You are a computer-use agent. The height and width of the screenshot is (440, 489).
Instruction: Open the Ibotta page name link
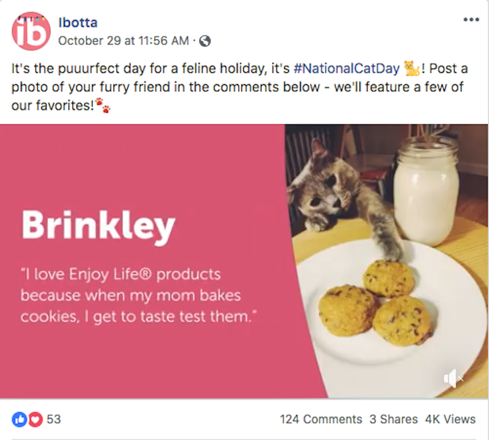coord(78,22)
